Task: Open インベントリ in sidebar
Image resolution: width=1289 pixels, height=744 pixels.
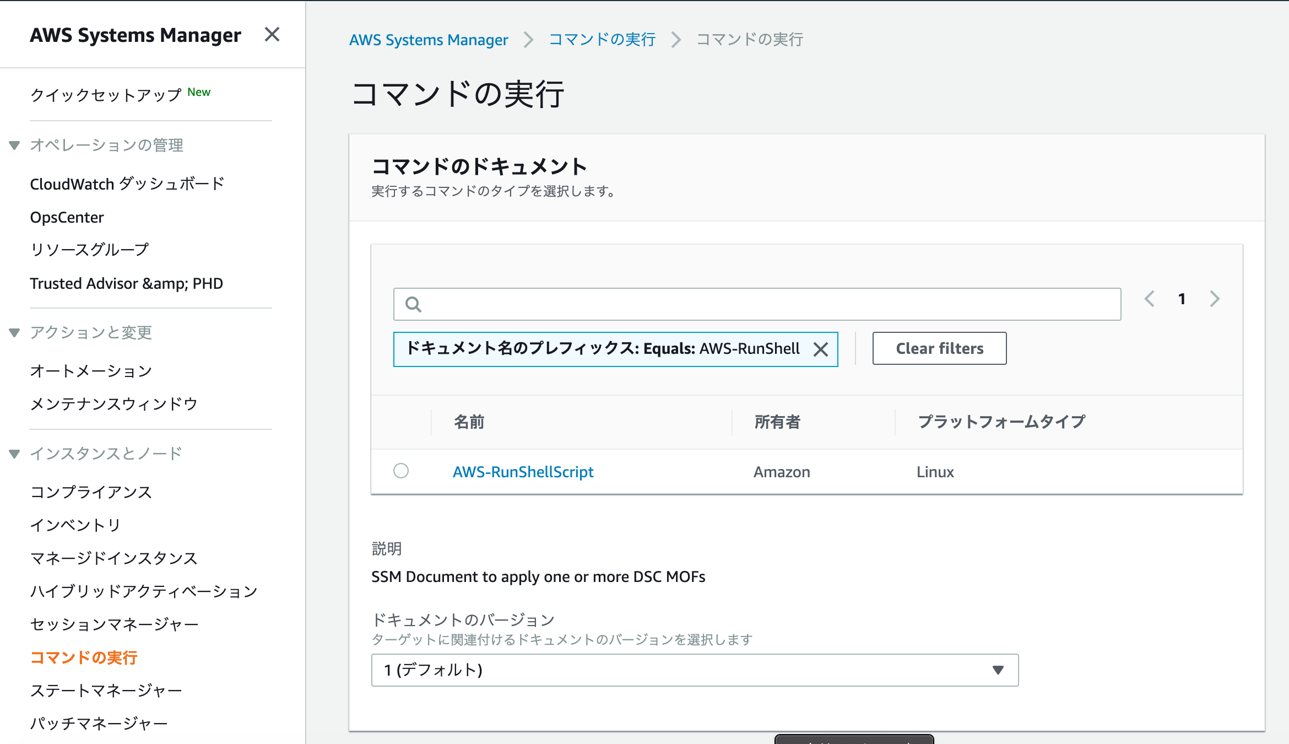Action: click(x=75, y=525)
